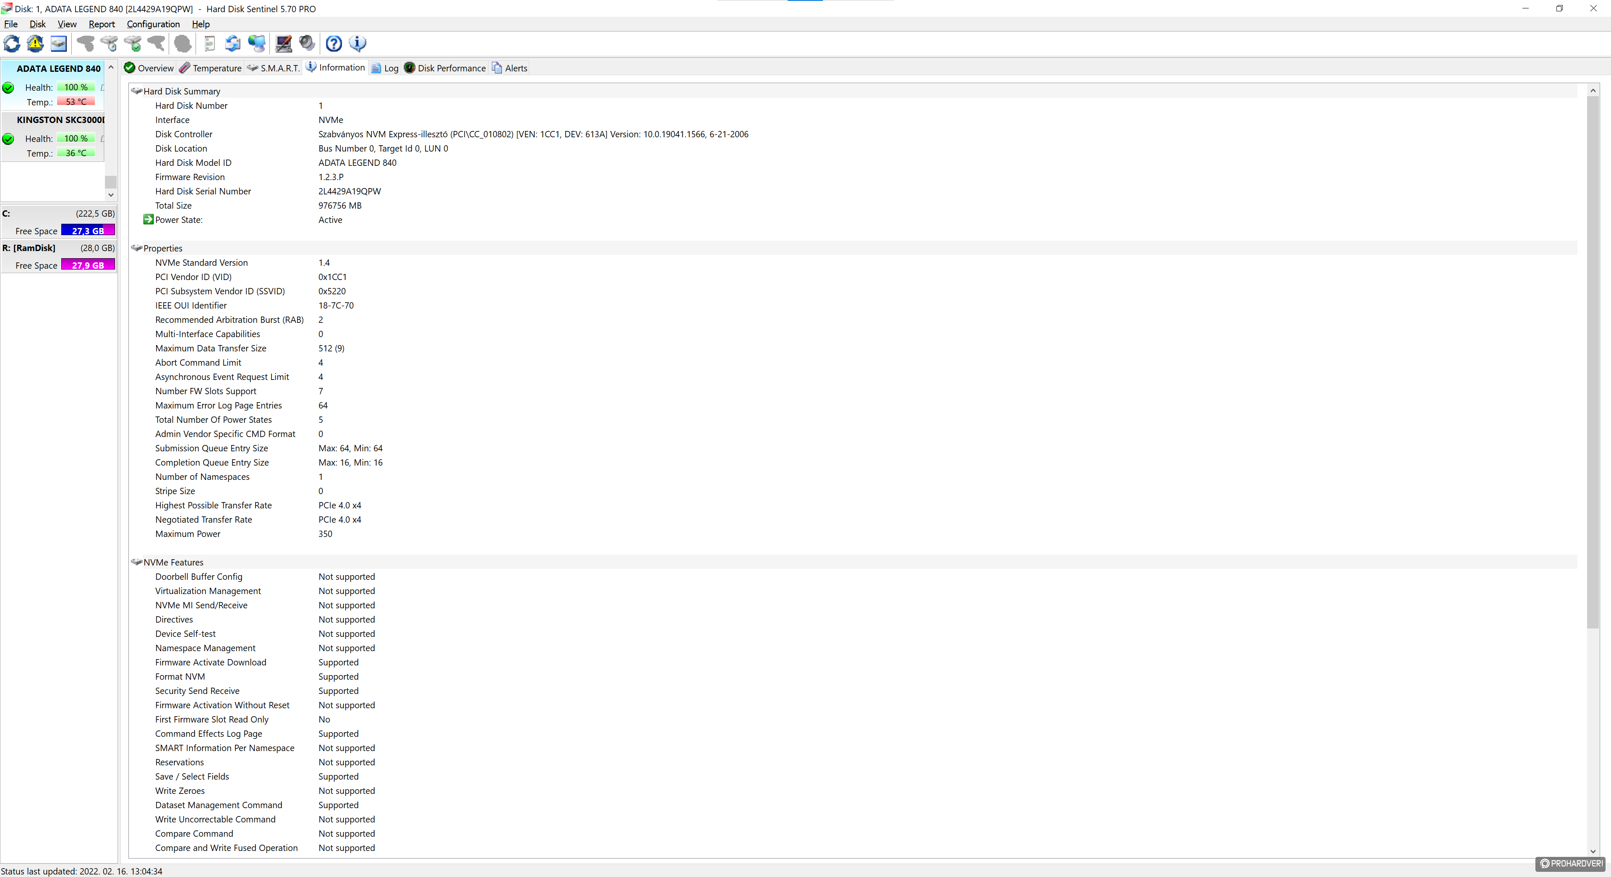Open the Disk Performance tab
The image size is (1611, 877).
(445, 68)
